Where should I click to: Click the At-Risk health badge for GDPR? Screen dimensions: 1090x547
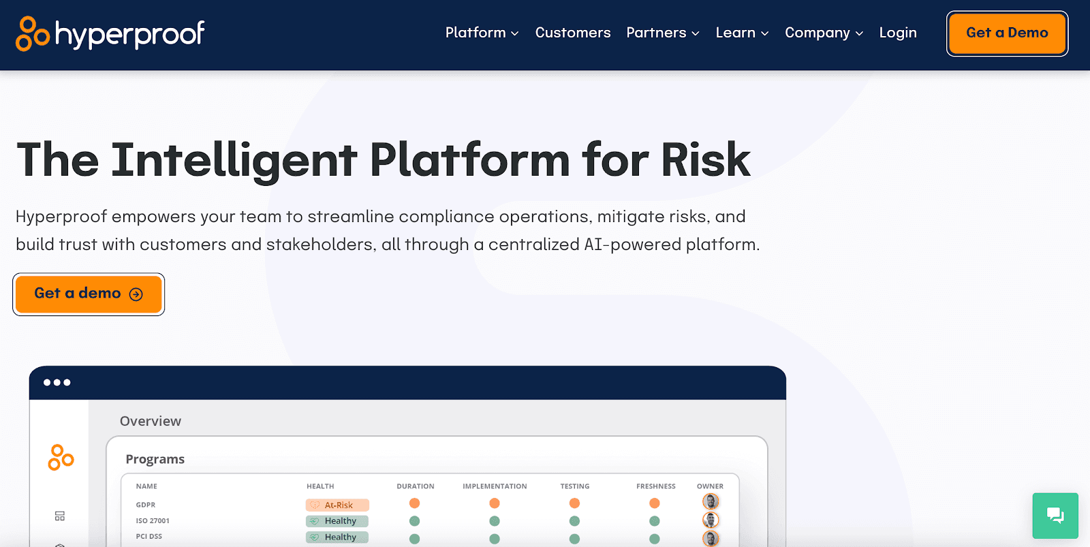337,505
